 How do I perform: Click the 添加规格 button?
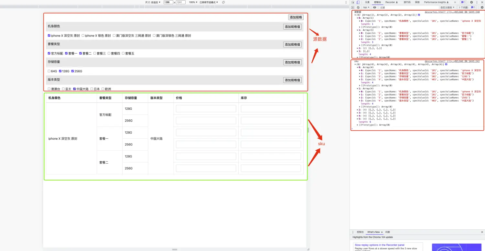(296, 17)
